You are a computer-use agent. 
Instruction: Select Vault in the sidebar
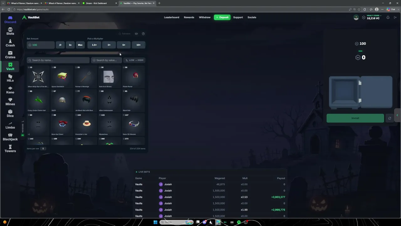[x=10, y=67]
